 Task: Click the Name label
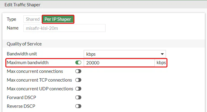click(13, 28)
